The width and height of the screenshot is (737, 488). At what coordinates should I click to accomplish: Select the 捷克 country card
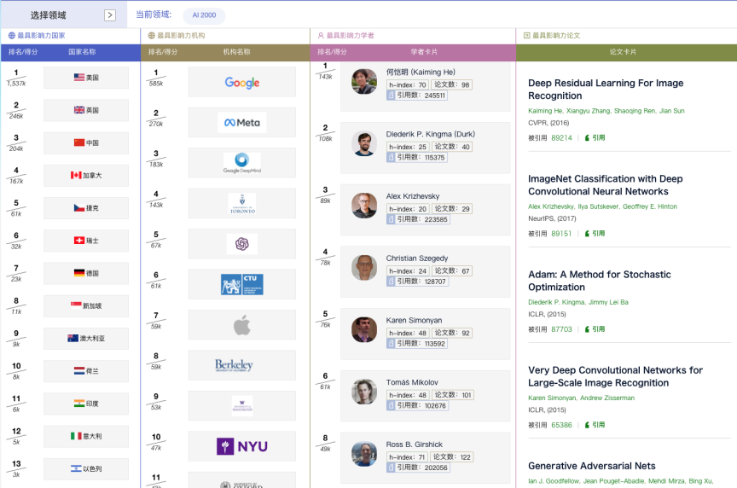point(86,208)
